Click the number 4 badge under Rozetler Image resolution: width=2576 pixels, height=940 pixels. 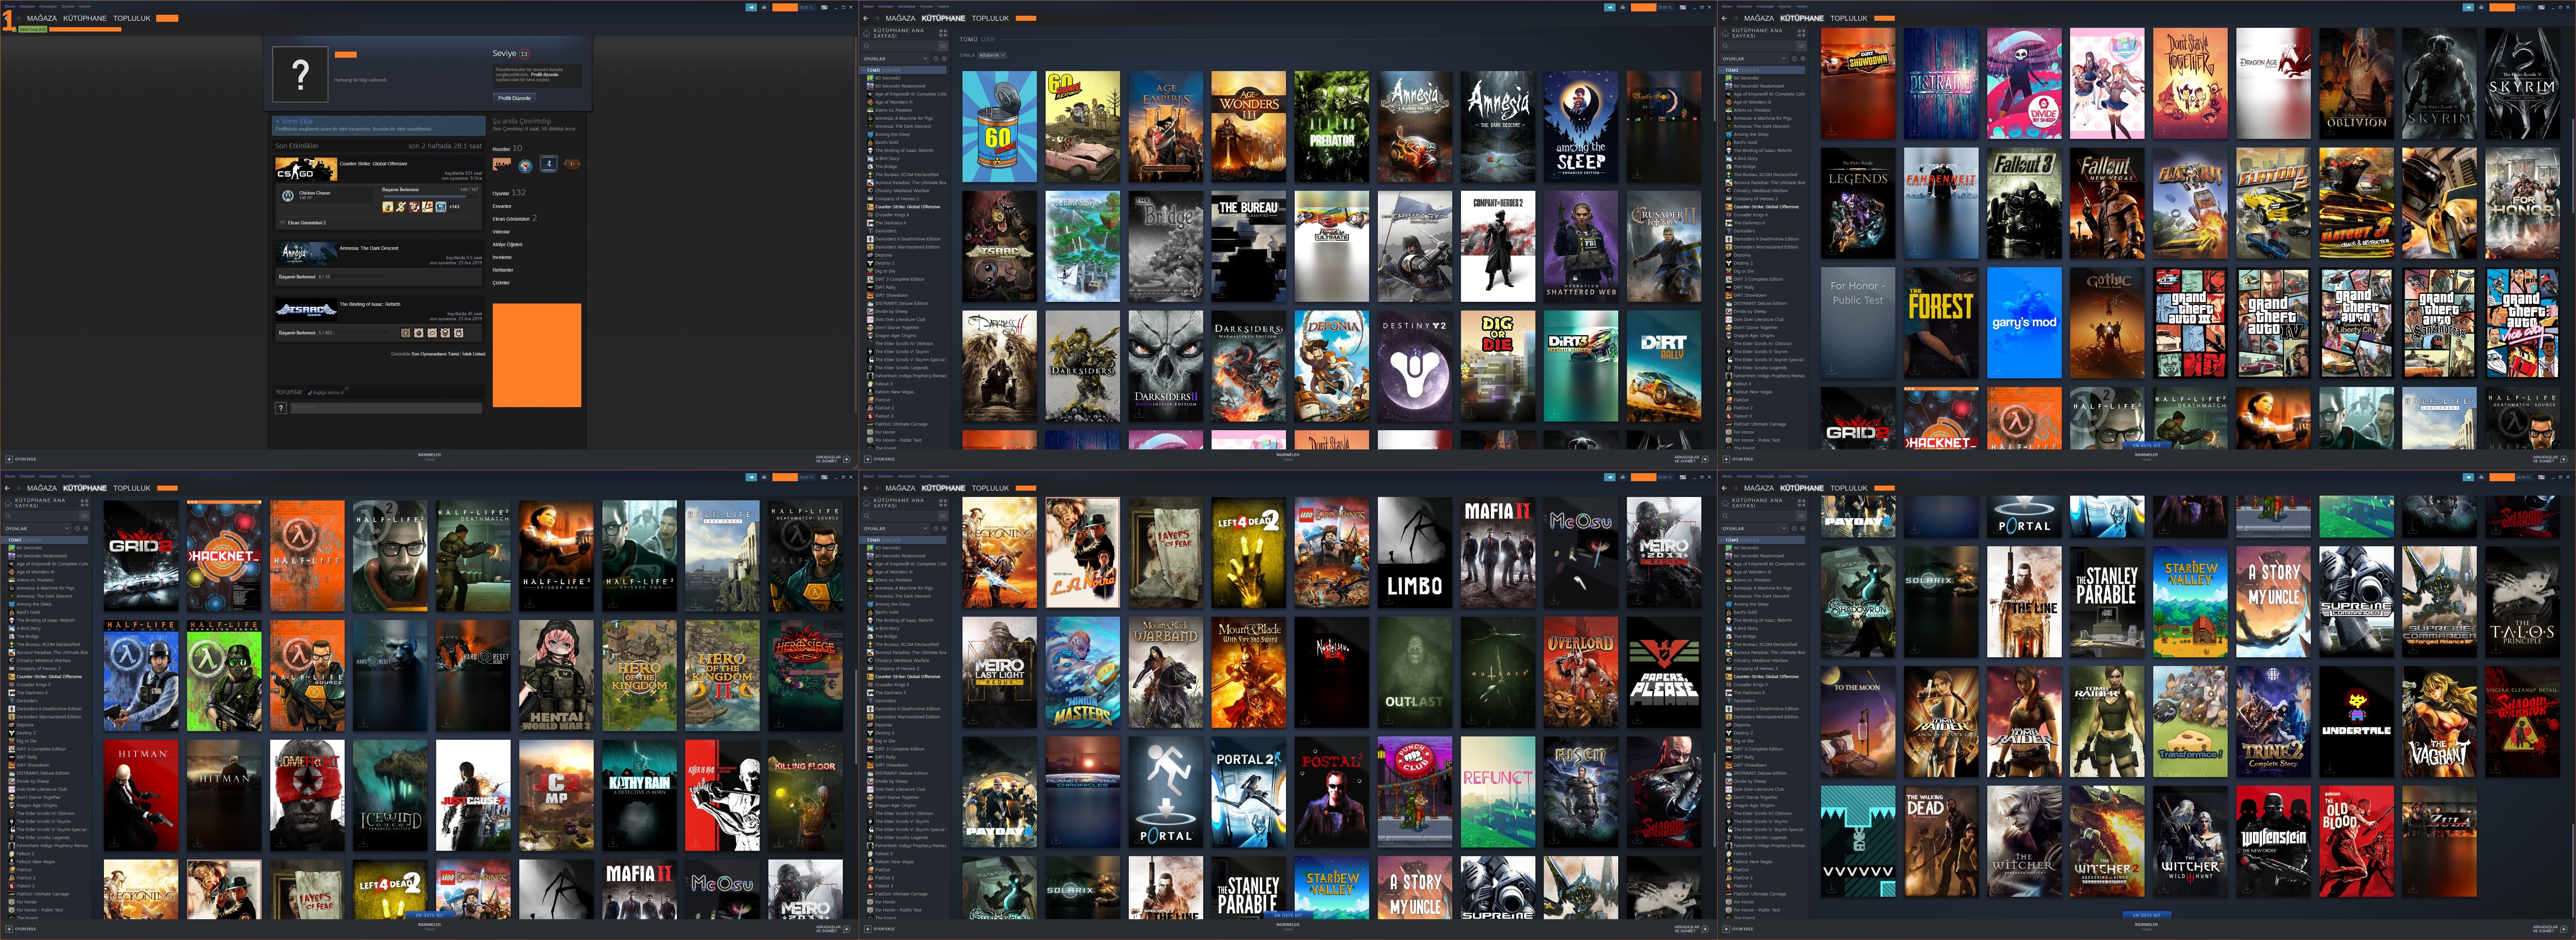549,164
